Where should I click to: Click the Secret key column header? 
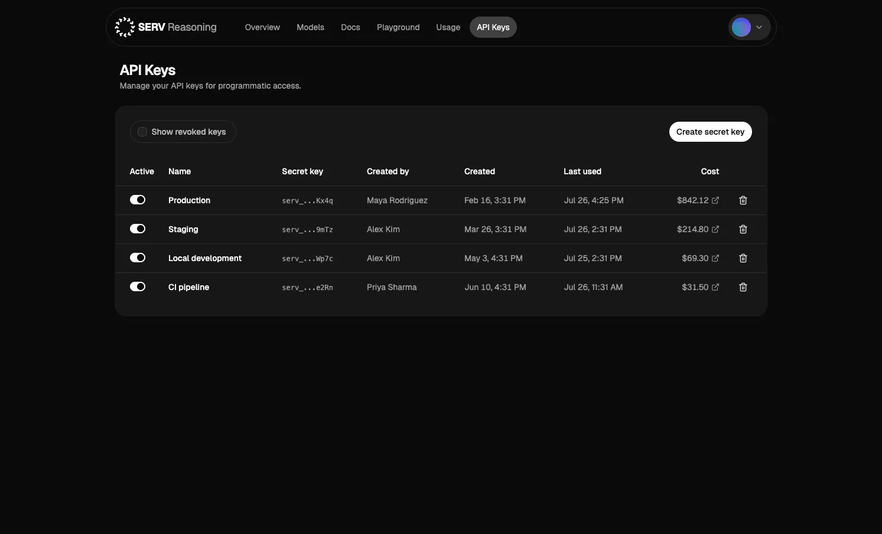coord(302,171)
